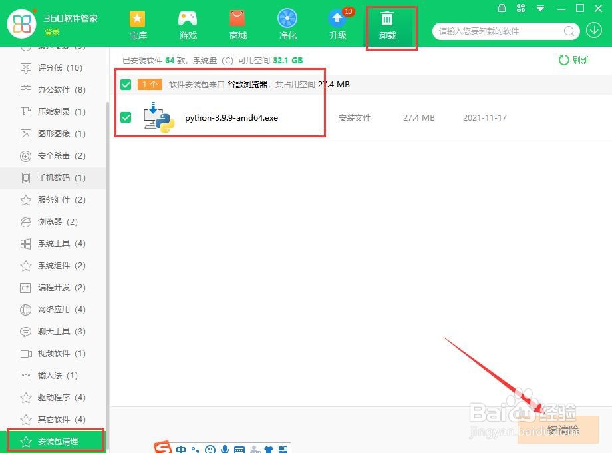Toggle Sogou punctuation mode icon
The width and height of the screenshot is (612, 453).
click(196, 450)
